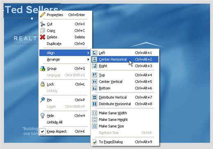Select the REALTY text object on canvas
The height and width of the screenshot is (149, 213).
(x=26, y=39)
